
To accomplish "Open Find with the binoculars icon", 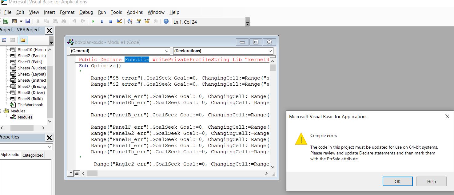I will (x=64, y=21).
